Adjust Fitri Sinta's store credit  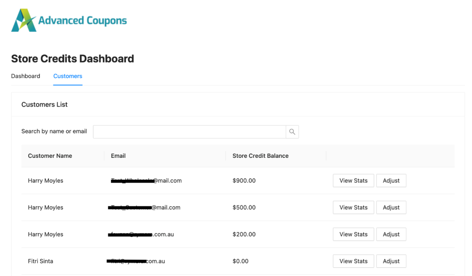391,261
